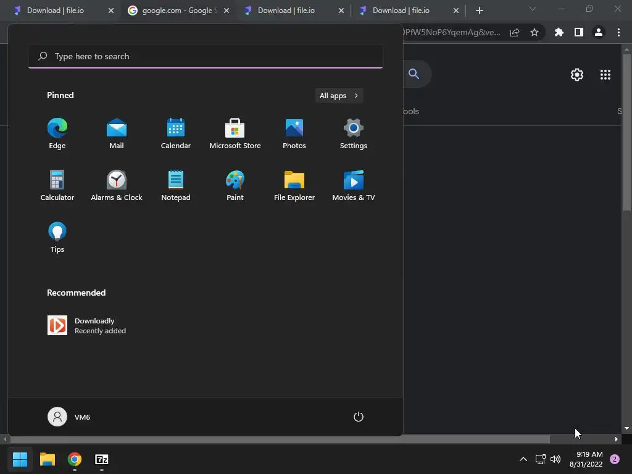Image resolution: width=632 pixels, height=474 pixels.
Task: Close the google.com tab
Action: click(227, 10)
